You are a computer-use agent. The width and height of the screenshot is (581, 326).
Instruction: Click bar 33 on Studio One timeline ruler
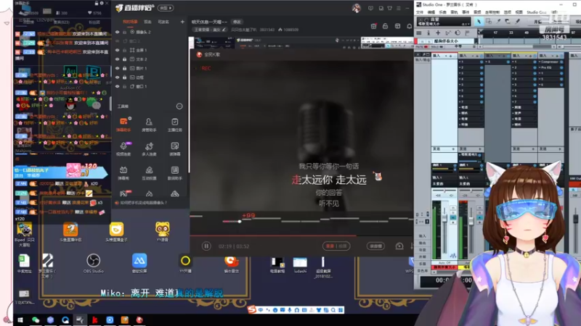(x=511, y=33)
